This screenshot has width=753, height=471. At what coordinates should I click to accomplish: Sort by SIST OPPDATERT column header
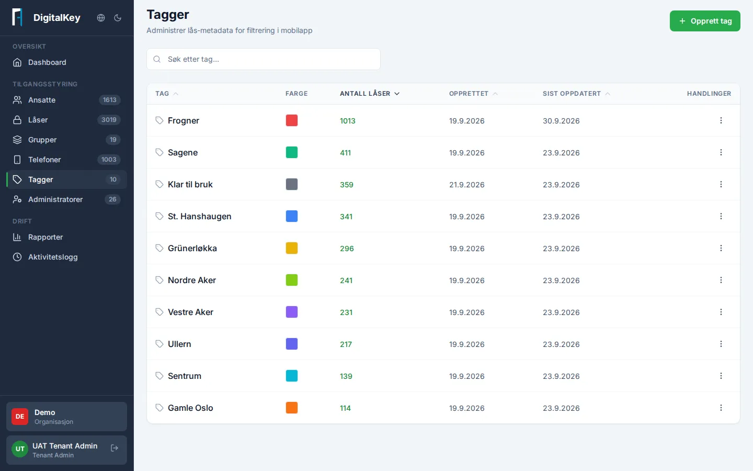pos(576,94)
